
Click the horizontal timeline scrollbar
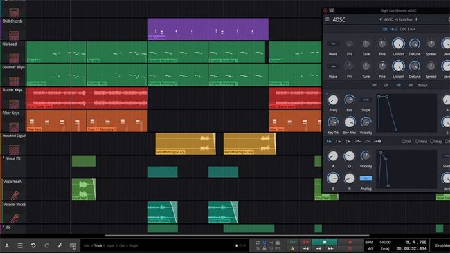pos(237,236)
